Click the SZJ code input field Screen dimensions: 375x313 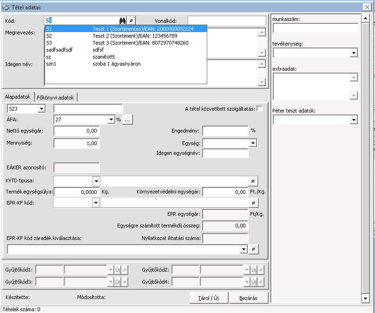point(88,109)
